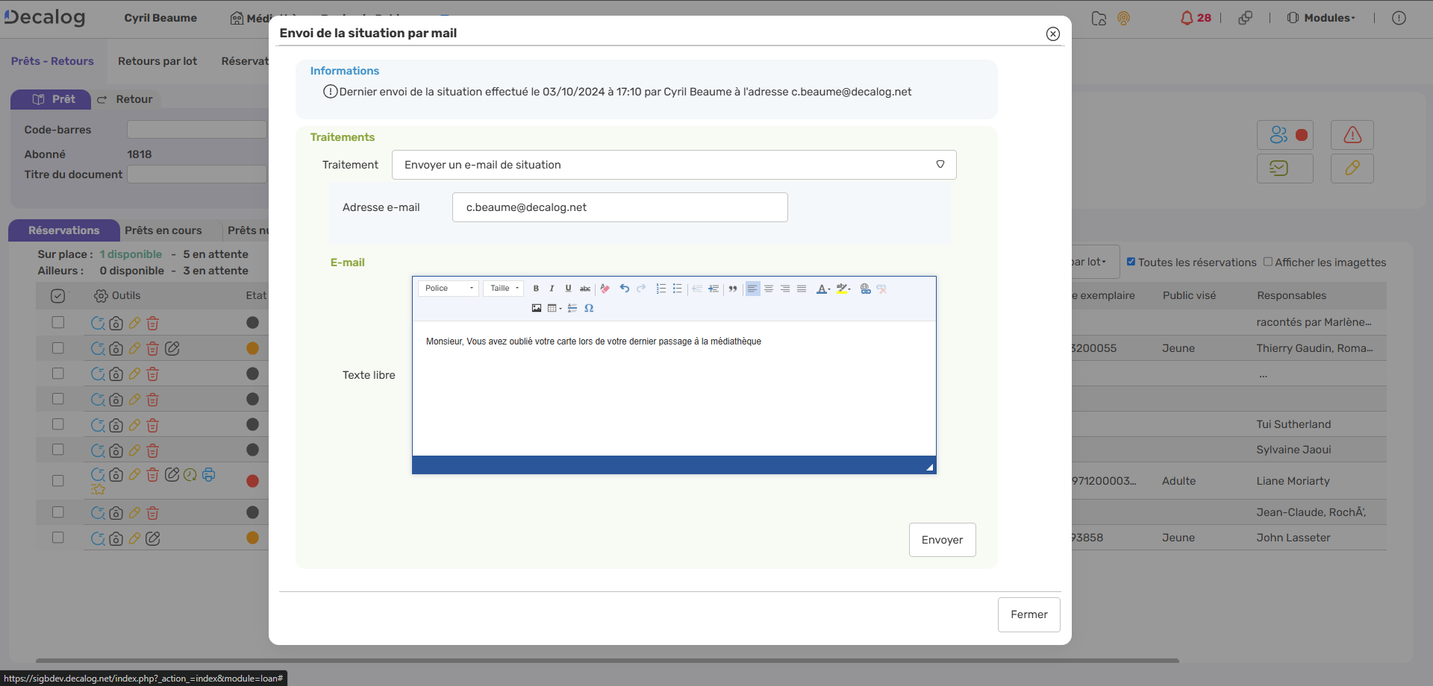Insert a blockquote in the email
This screenshot has width=1433, height=686.
(x=733, y=289)
